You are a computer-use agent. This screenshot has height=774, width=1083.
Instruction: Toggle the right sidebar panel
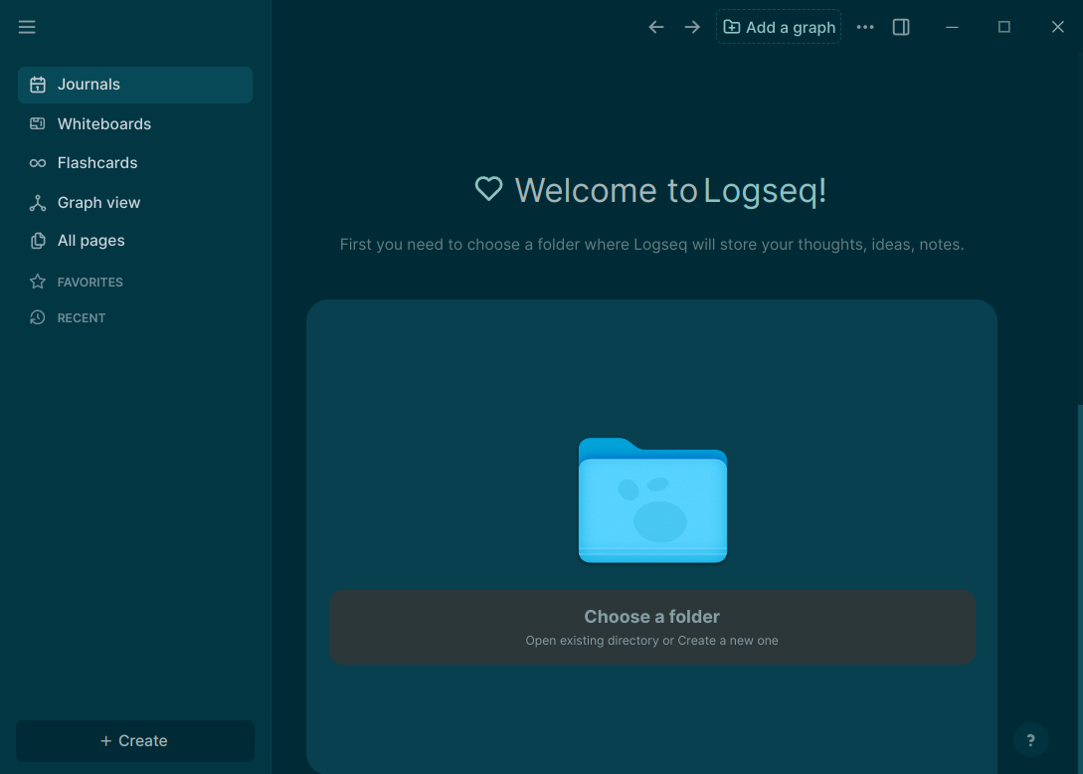901,27
